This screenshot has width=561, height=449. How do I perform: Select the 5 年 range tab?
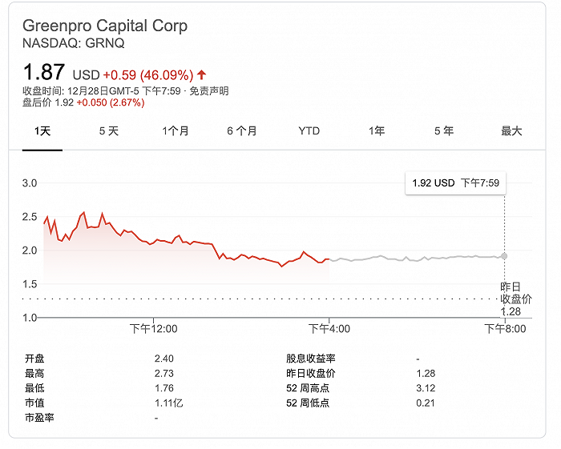[444, 130]
